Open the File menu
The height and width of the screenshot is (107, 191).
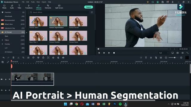pyautogui.click(x=23, y=2)
